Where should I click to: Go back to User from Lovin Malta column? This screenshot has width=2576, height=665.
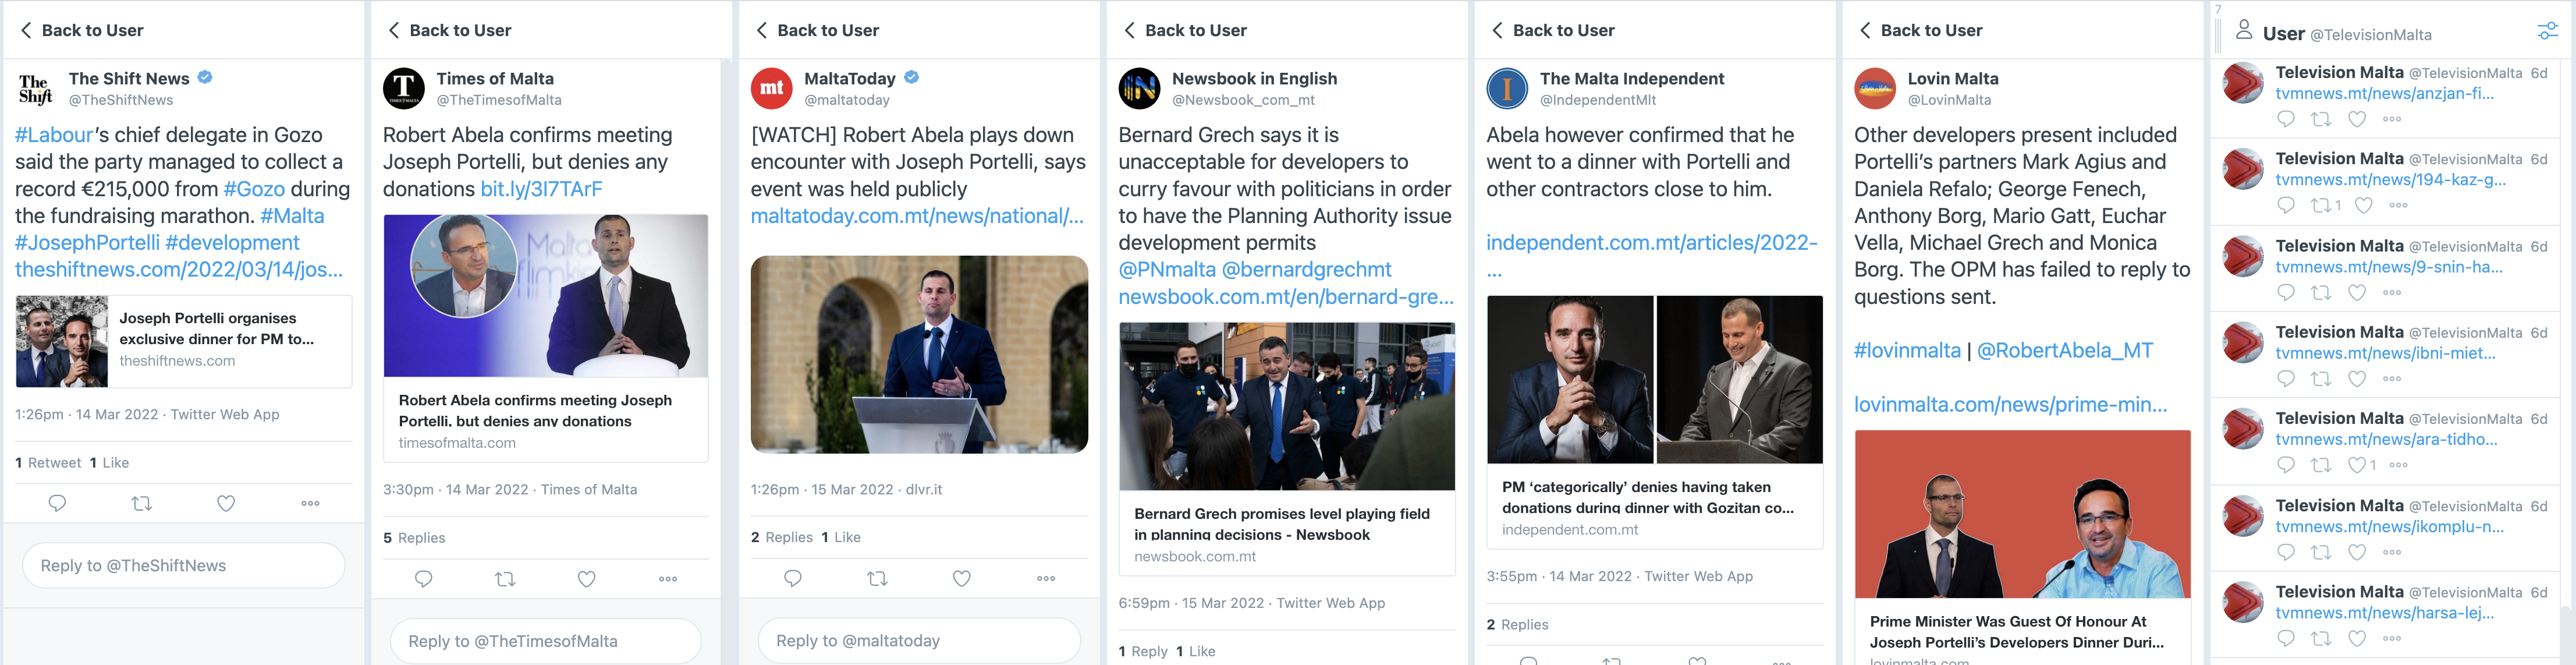tap(1921, 30)
